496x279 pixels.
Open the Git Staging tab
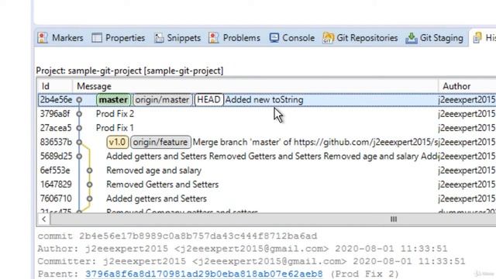point(434,38)
